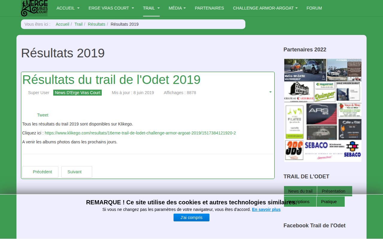The height and width of the screenshot is (239, 383).
Task: Click the Cellier de l'Odet partner logo
Action: tap(350, 130)
